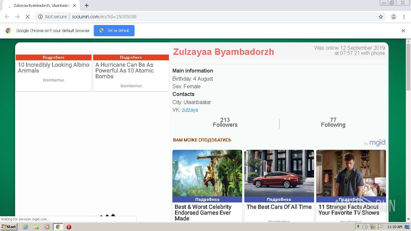Click Set as default button
411x231 pixels.
click(114, 30)
